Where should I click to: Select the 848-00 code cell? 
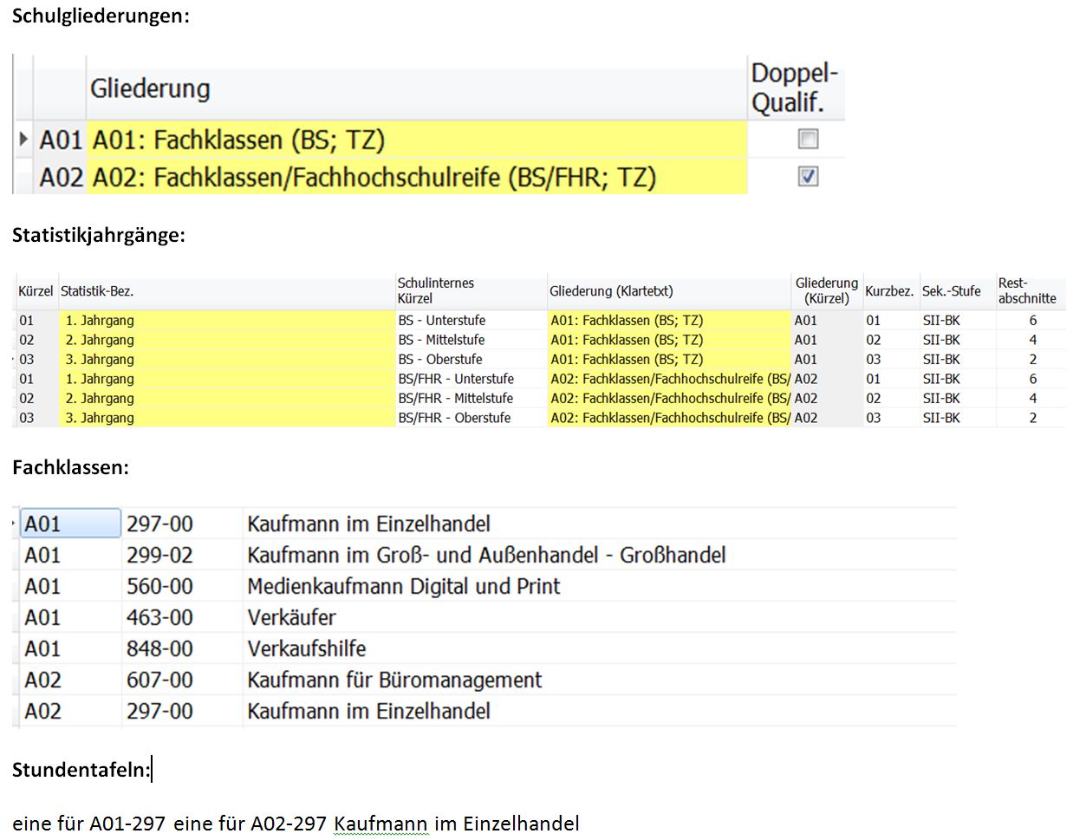click(182, 648)
